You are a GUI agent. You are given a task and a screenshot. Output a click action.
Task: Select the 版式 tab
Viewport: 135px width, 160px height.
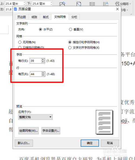(x=46, y=17)
